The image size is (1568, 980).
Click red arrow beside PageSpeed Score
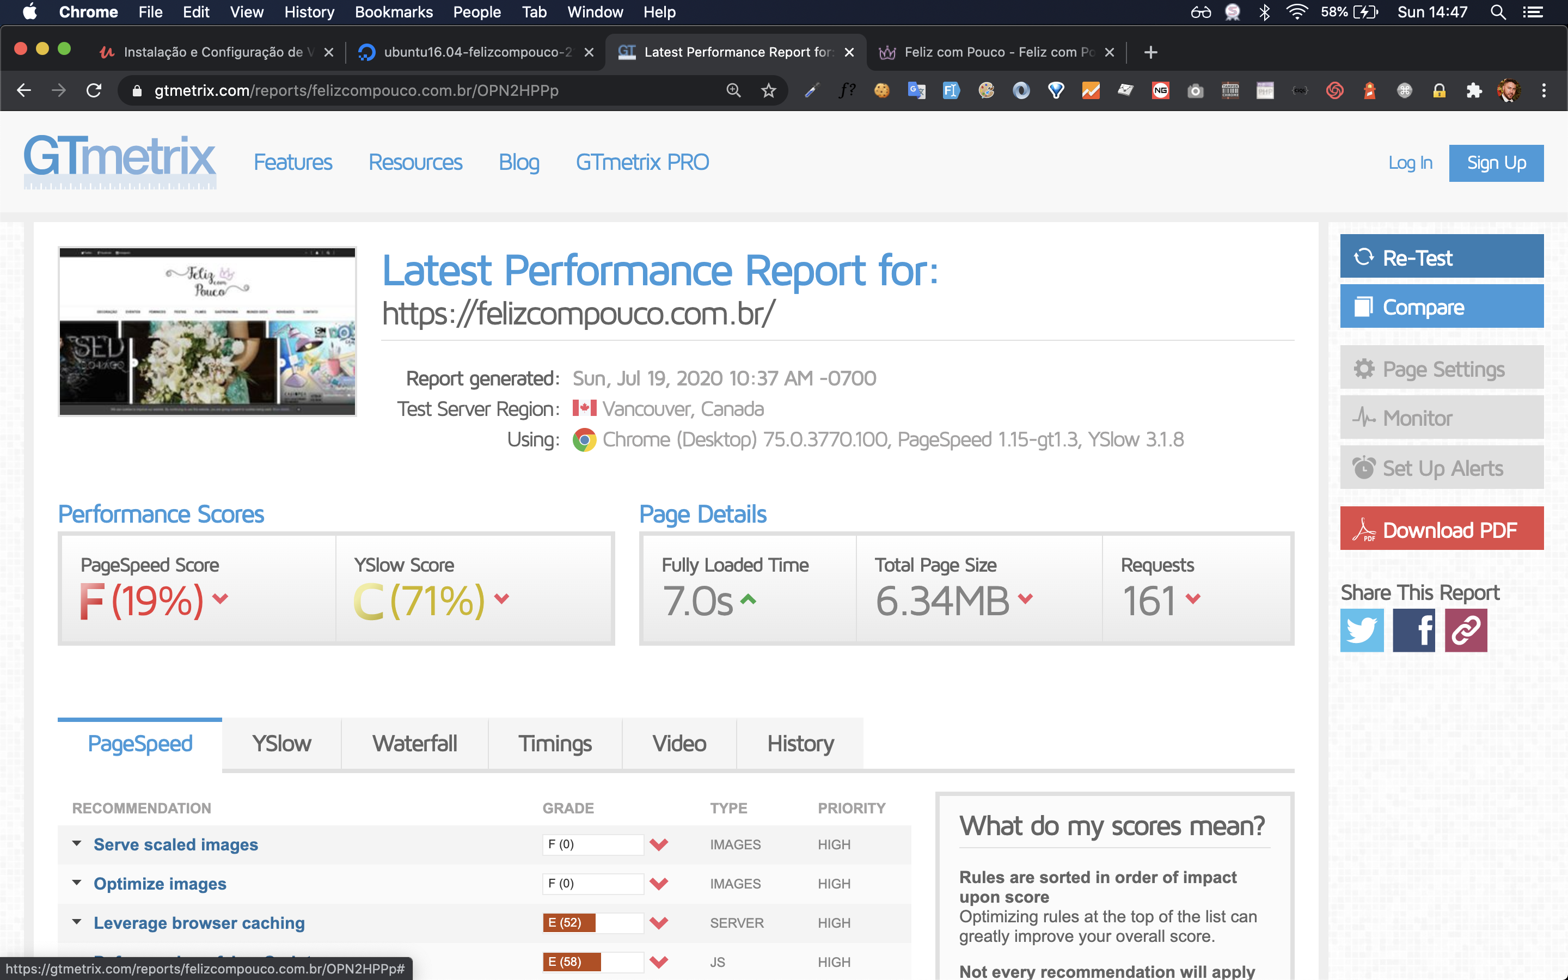coord(220,599)
